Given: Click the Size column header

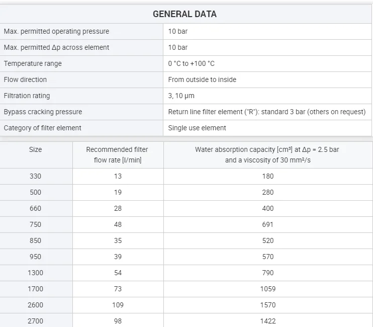Looking at the screenshot, I should coord(36,149).
